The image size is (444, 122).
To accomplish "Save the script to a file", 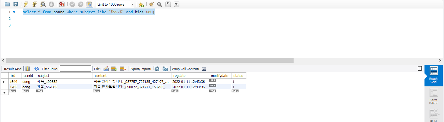I will 15,4.
